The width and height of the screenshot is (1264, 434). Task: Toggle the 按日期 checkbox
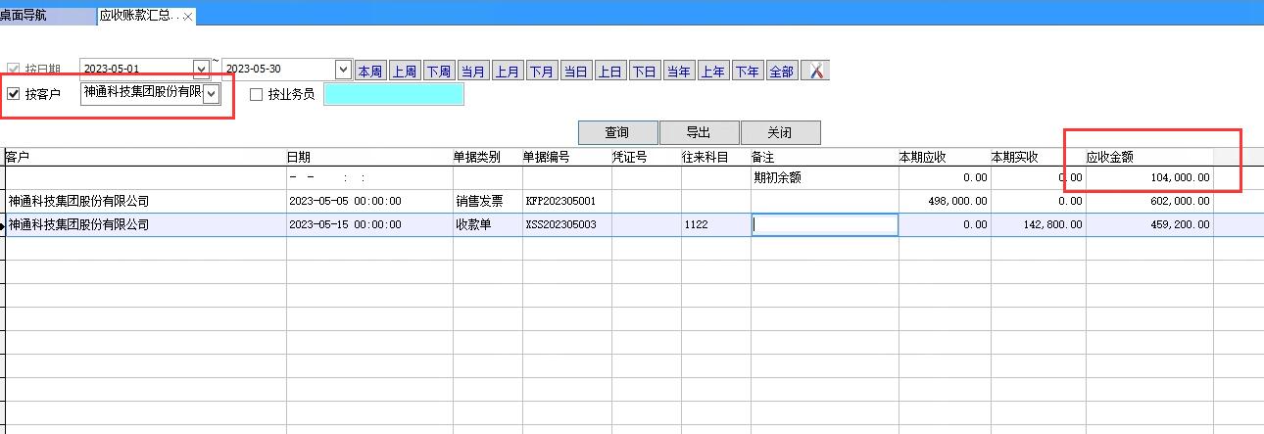click(14, 70)
